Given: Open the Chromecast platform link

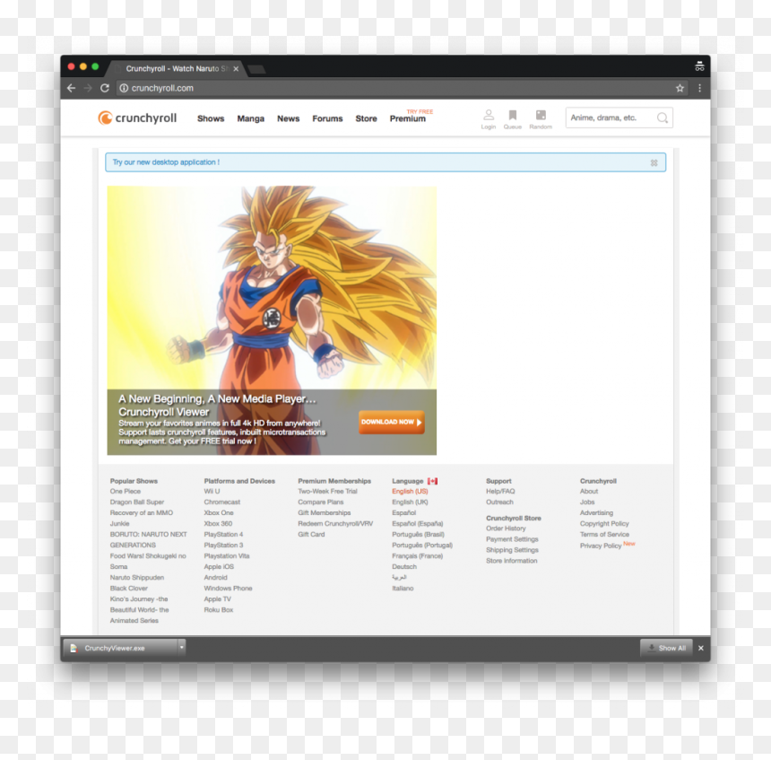Looking at the screenshot, I should (222, 502).
